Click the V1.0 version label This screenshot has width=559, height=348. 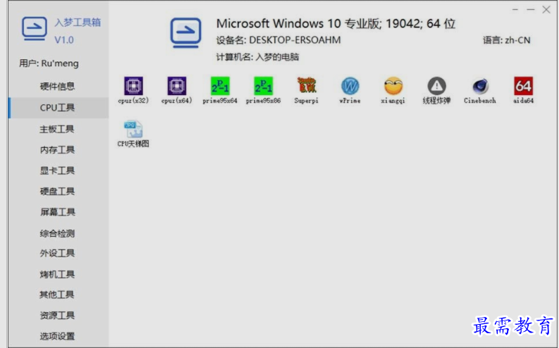(x=64, y=40)
